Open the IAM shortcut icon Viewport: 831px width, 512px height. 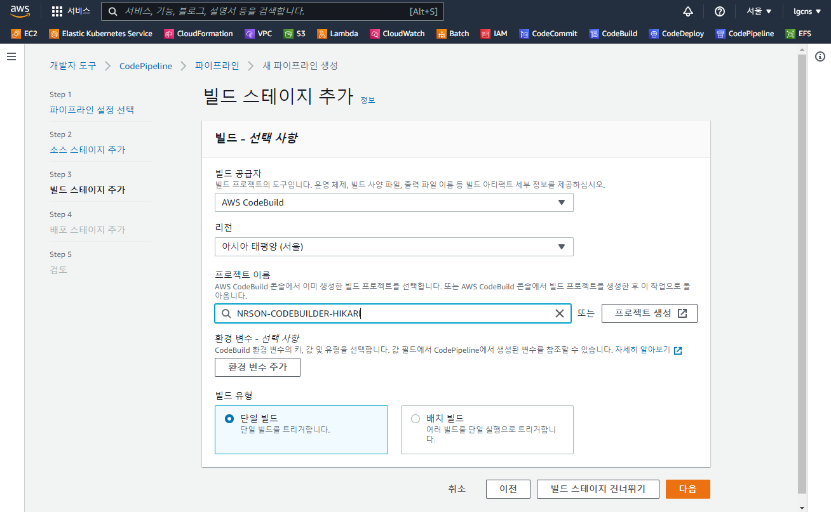pos(486,34)
